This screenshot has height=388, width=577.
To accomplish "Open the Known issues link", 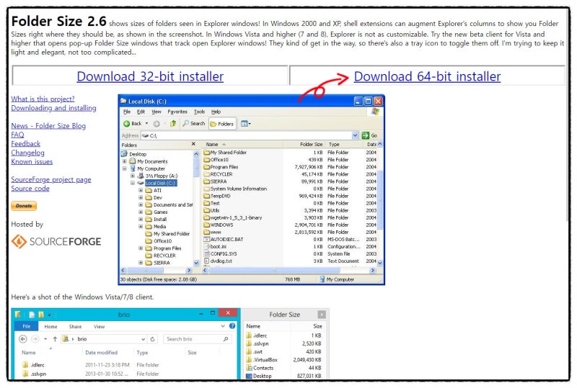I will (x=32, y=161).
